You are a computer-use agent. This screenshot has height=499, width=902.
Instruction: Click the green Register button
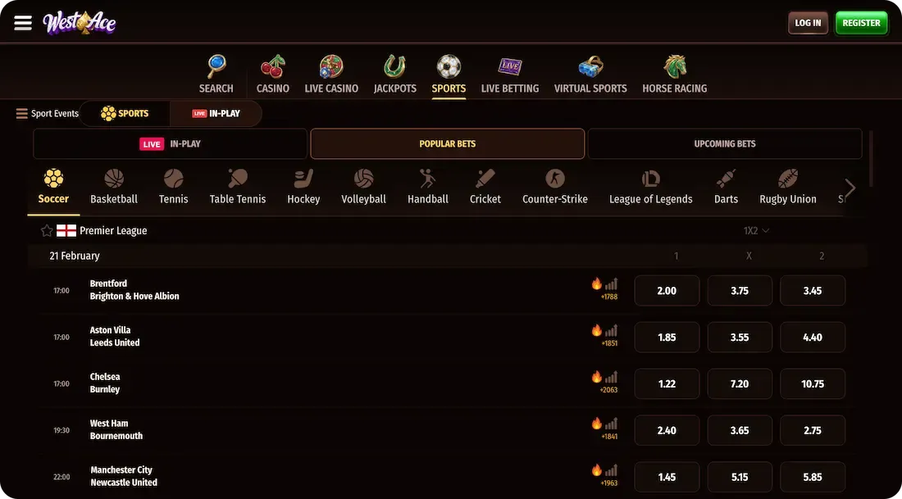tap(861, 23)
